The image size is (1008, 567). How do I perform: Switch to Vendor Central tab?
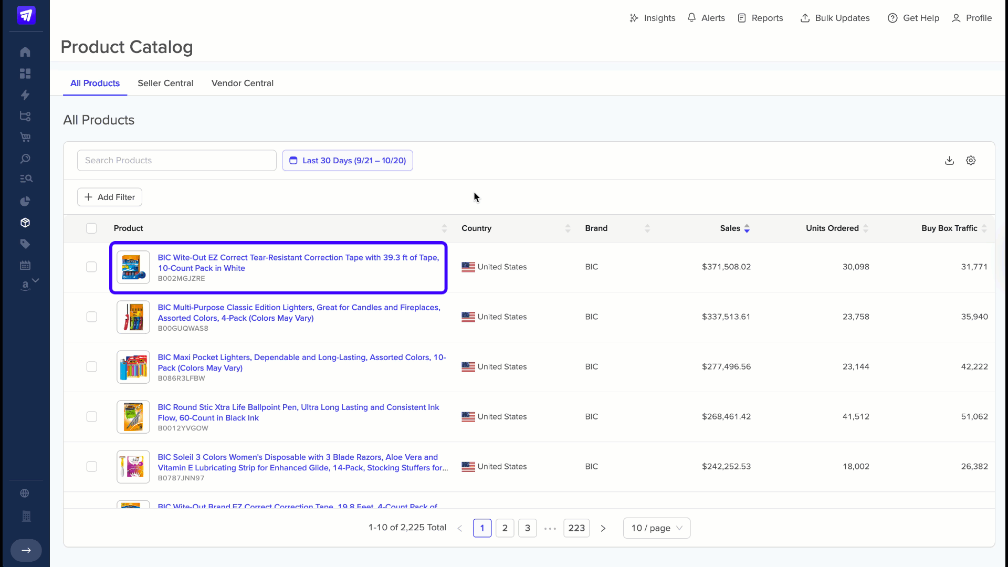coord(243,83)
